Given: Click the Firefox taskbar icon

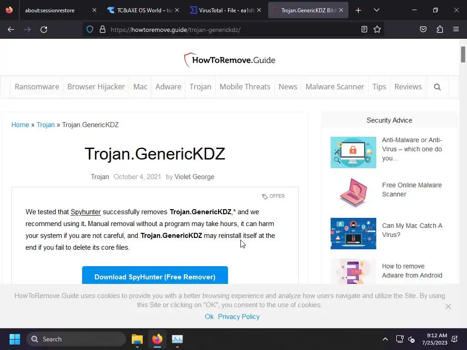Looking at the screenshot, I should (x=157, y=339).
